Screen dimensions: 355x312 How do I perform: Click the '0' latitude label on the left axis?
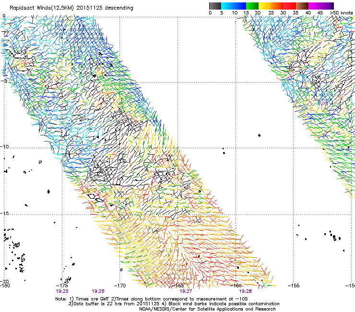tap(4, 16)
